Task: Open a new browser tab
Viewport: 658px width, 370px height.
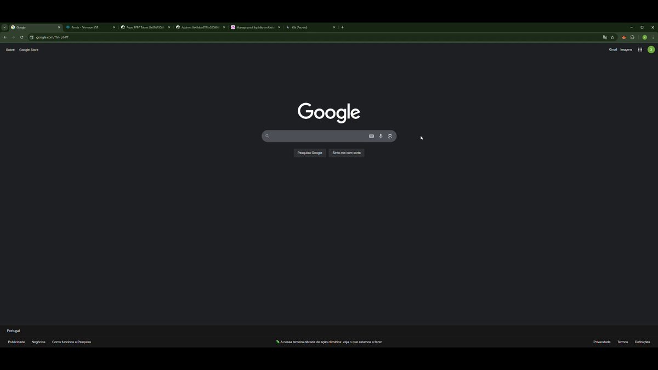Action: [343, 27]
